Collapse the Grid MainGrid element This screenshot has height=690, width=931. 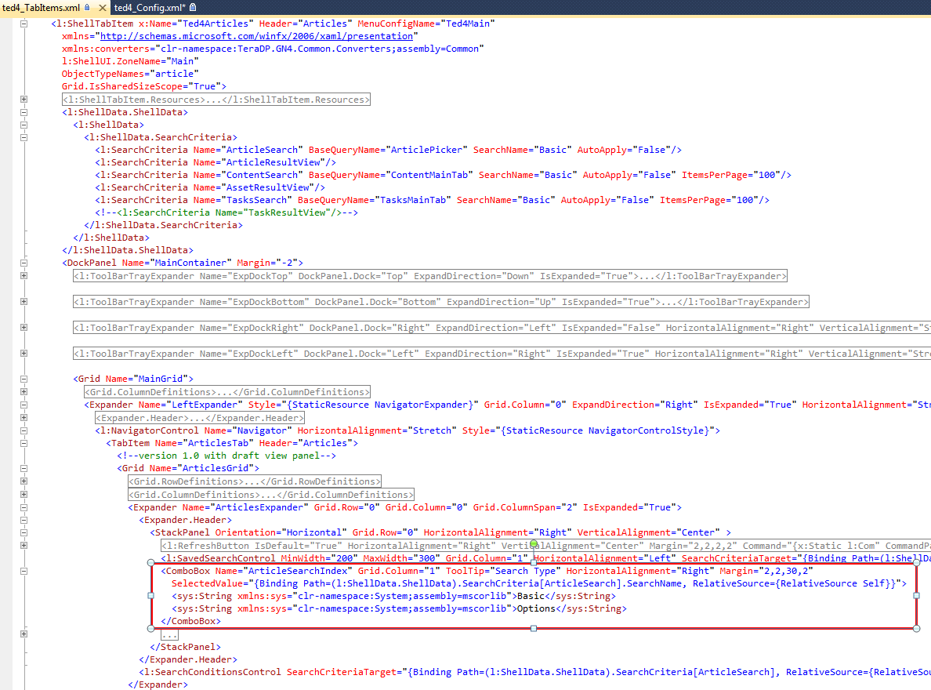coord(24,379)
